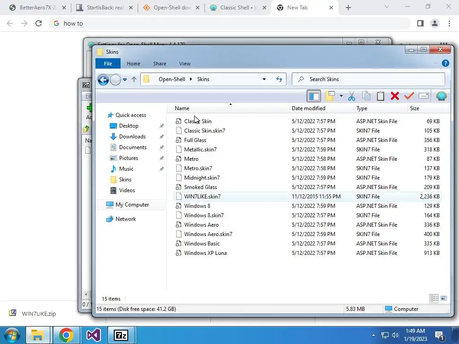The height and width of the screenshot is (344, 459).
Task: Reload the Chrome page
Action: pos(39,23)
